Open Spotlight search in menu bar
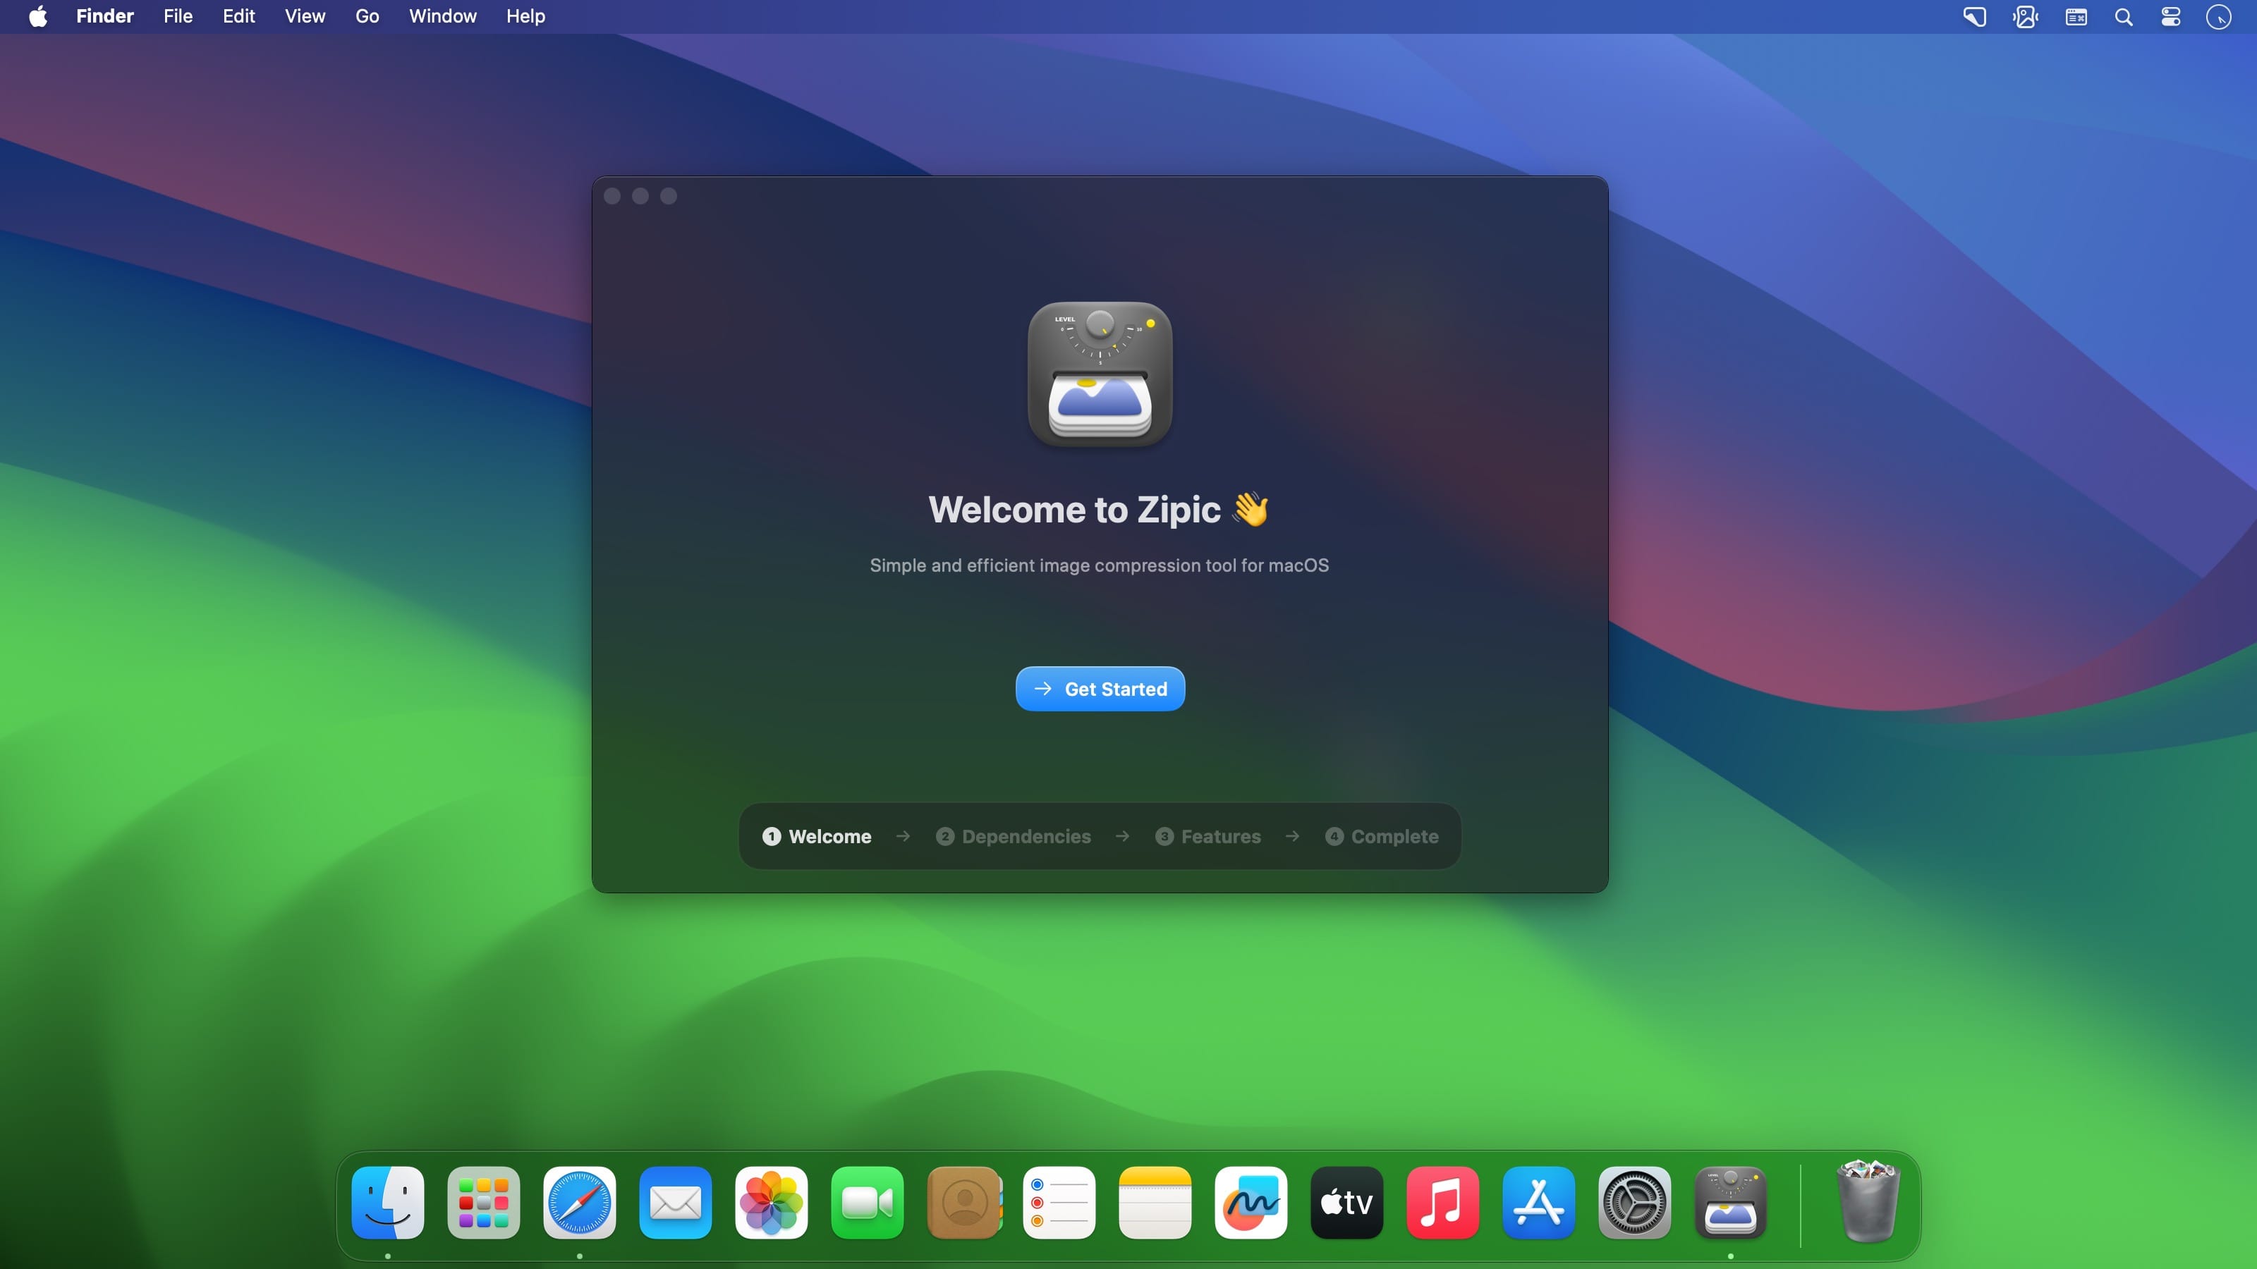The image size is (2257, 1269). point(2124,17)
